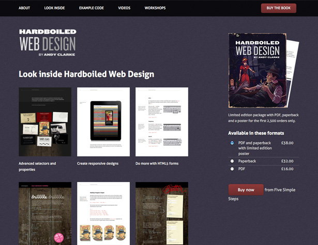Screen dimensions: 318x245
Task: Click the Buy The Book button
Action: pyautogui.click(x=279, y=8)
